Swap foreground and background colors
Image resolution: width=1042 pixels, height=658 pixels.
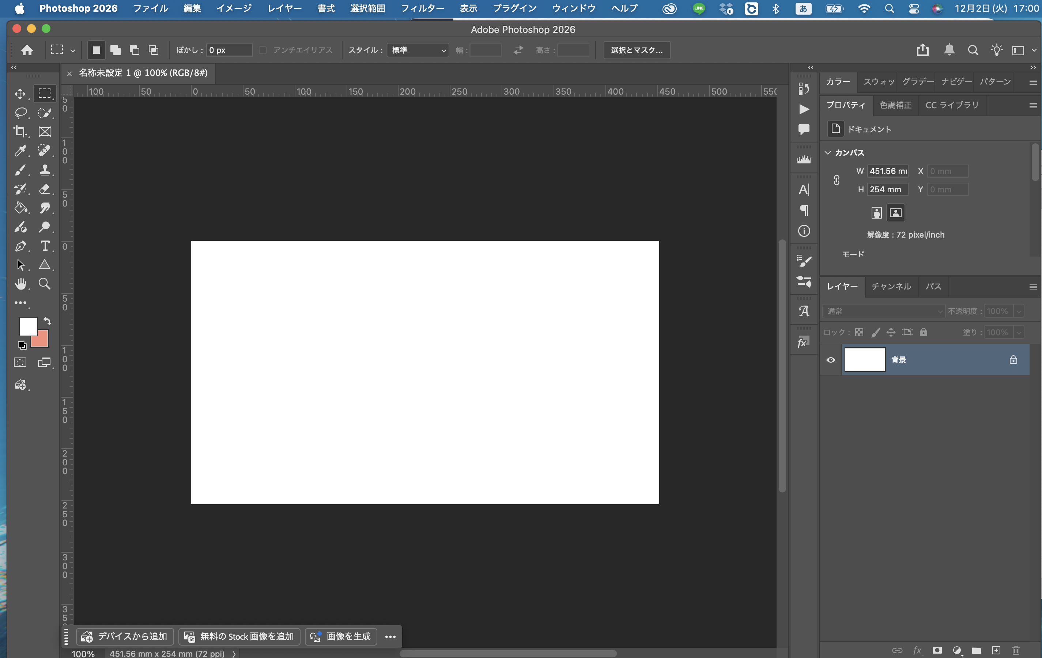pos(47,321)
